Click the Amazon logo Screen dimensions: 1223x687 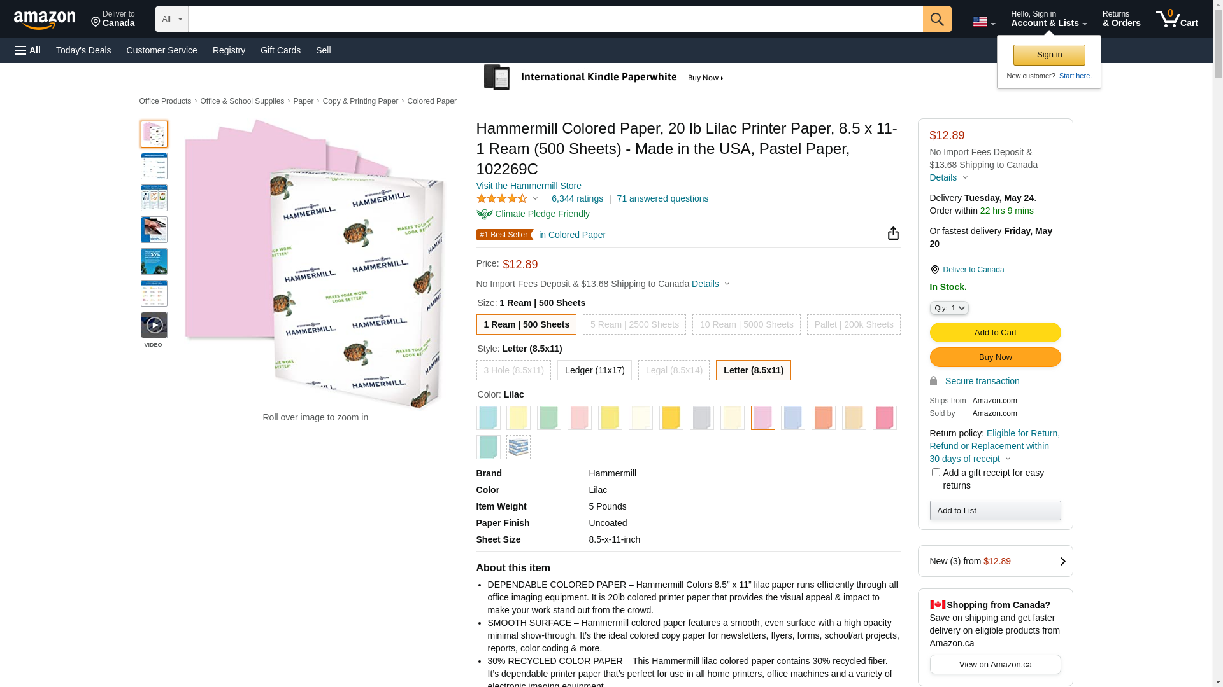click(45, 20)
